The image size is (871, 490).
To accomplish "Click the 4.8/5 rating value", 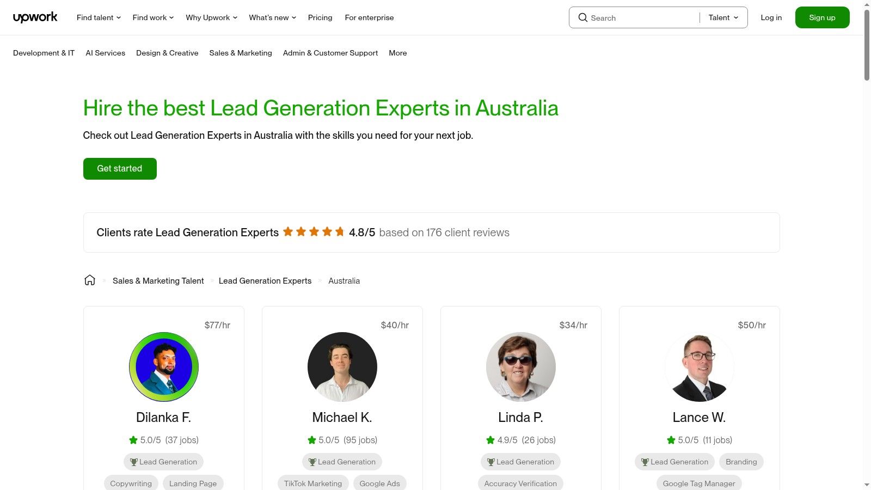I will pos(362,232).
